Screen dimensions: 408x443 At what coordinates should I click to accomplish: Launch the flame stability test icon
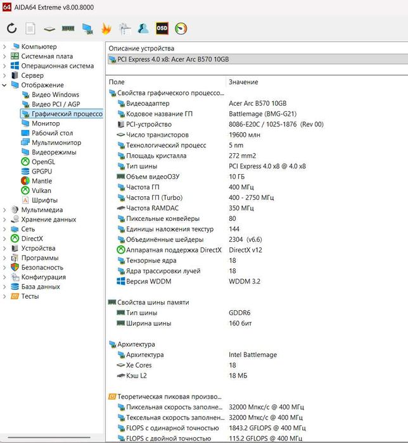106,29
